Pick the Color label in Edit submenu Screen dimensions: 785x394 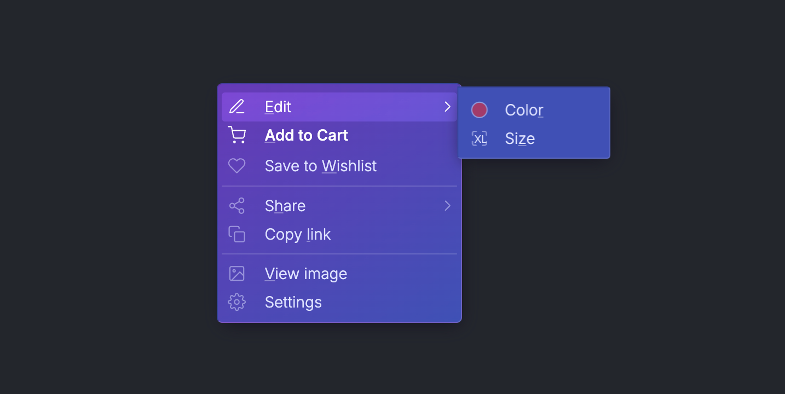(524, 110)
